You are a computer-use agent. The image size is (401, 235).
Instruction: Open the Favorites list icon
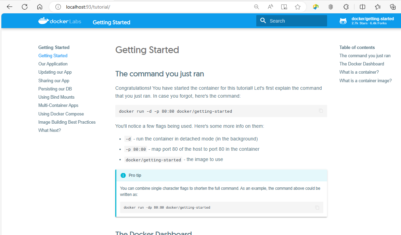click(378, 7)
